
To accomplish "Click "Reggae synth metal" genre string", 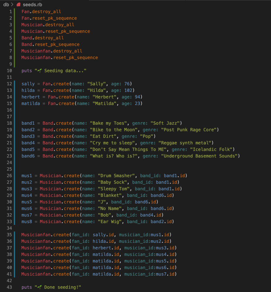I will (185, 143).
